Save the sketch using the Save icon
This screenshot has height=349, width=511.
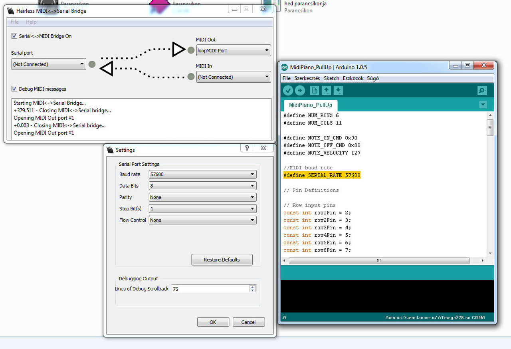338,91
